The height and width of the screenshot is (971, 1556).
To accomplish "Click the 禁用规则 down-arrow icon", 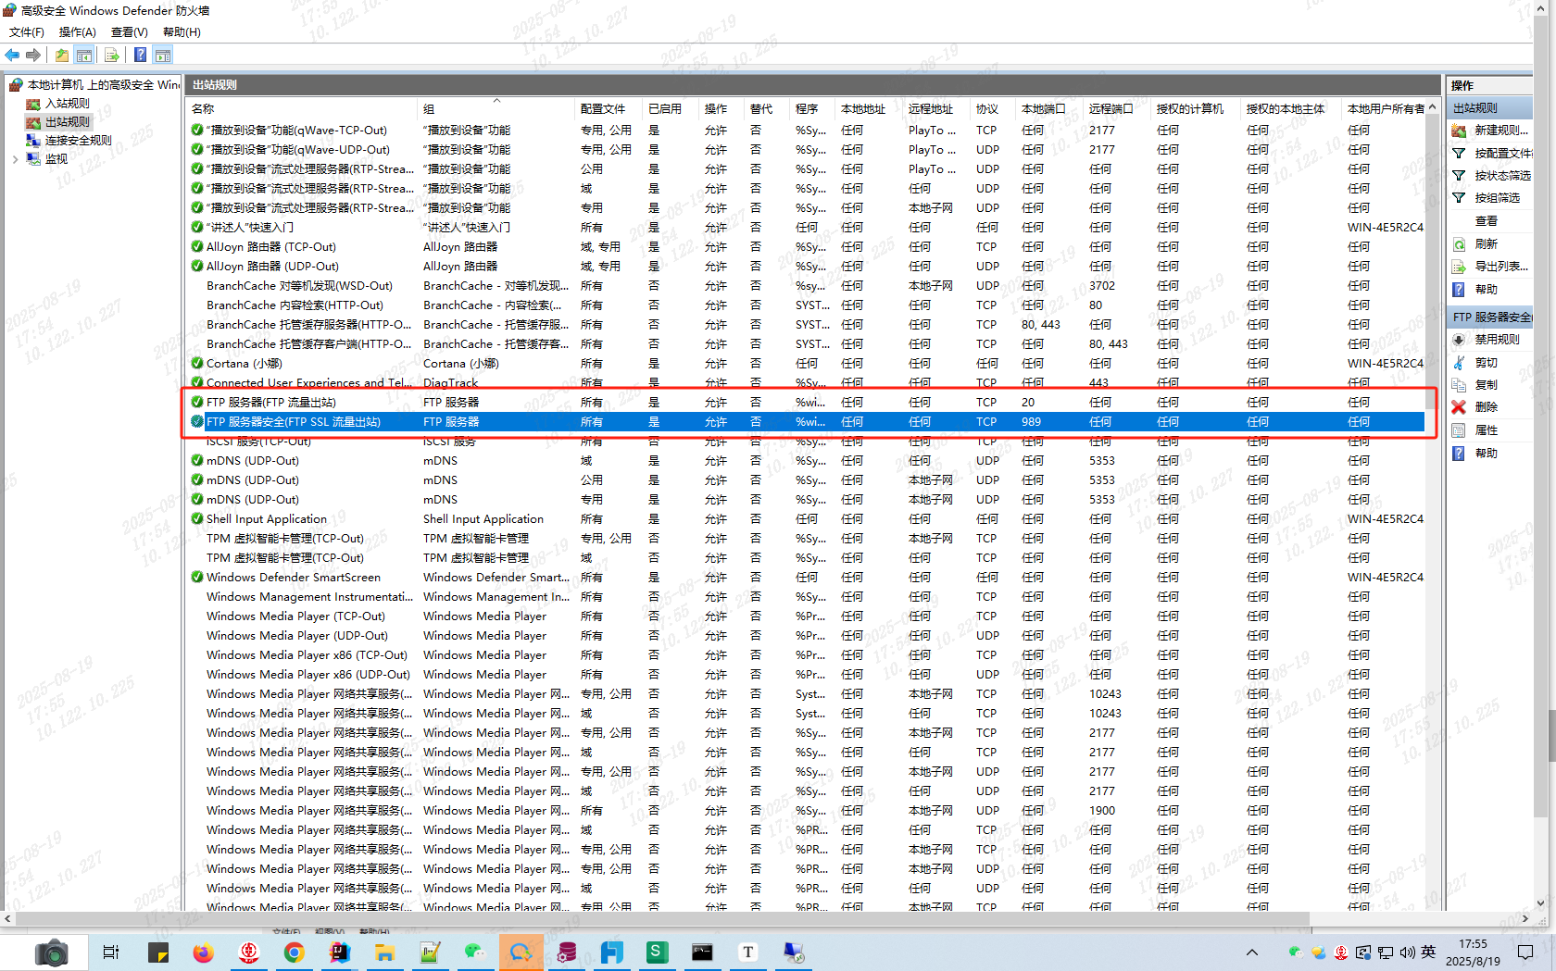I will [1459, 340].
